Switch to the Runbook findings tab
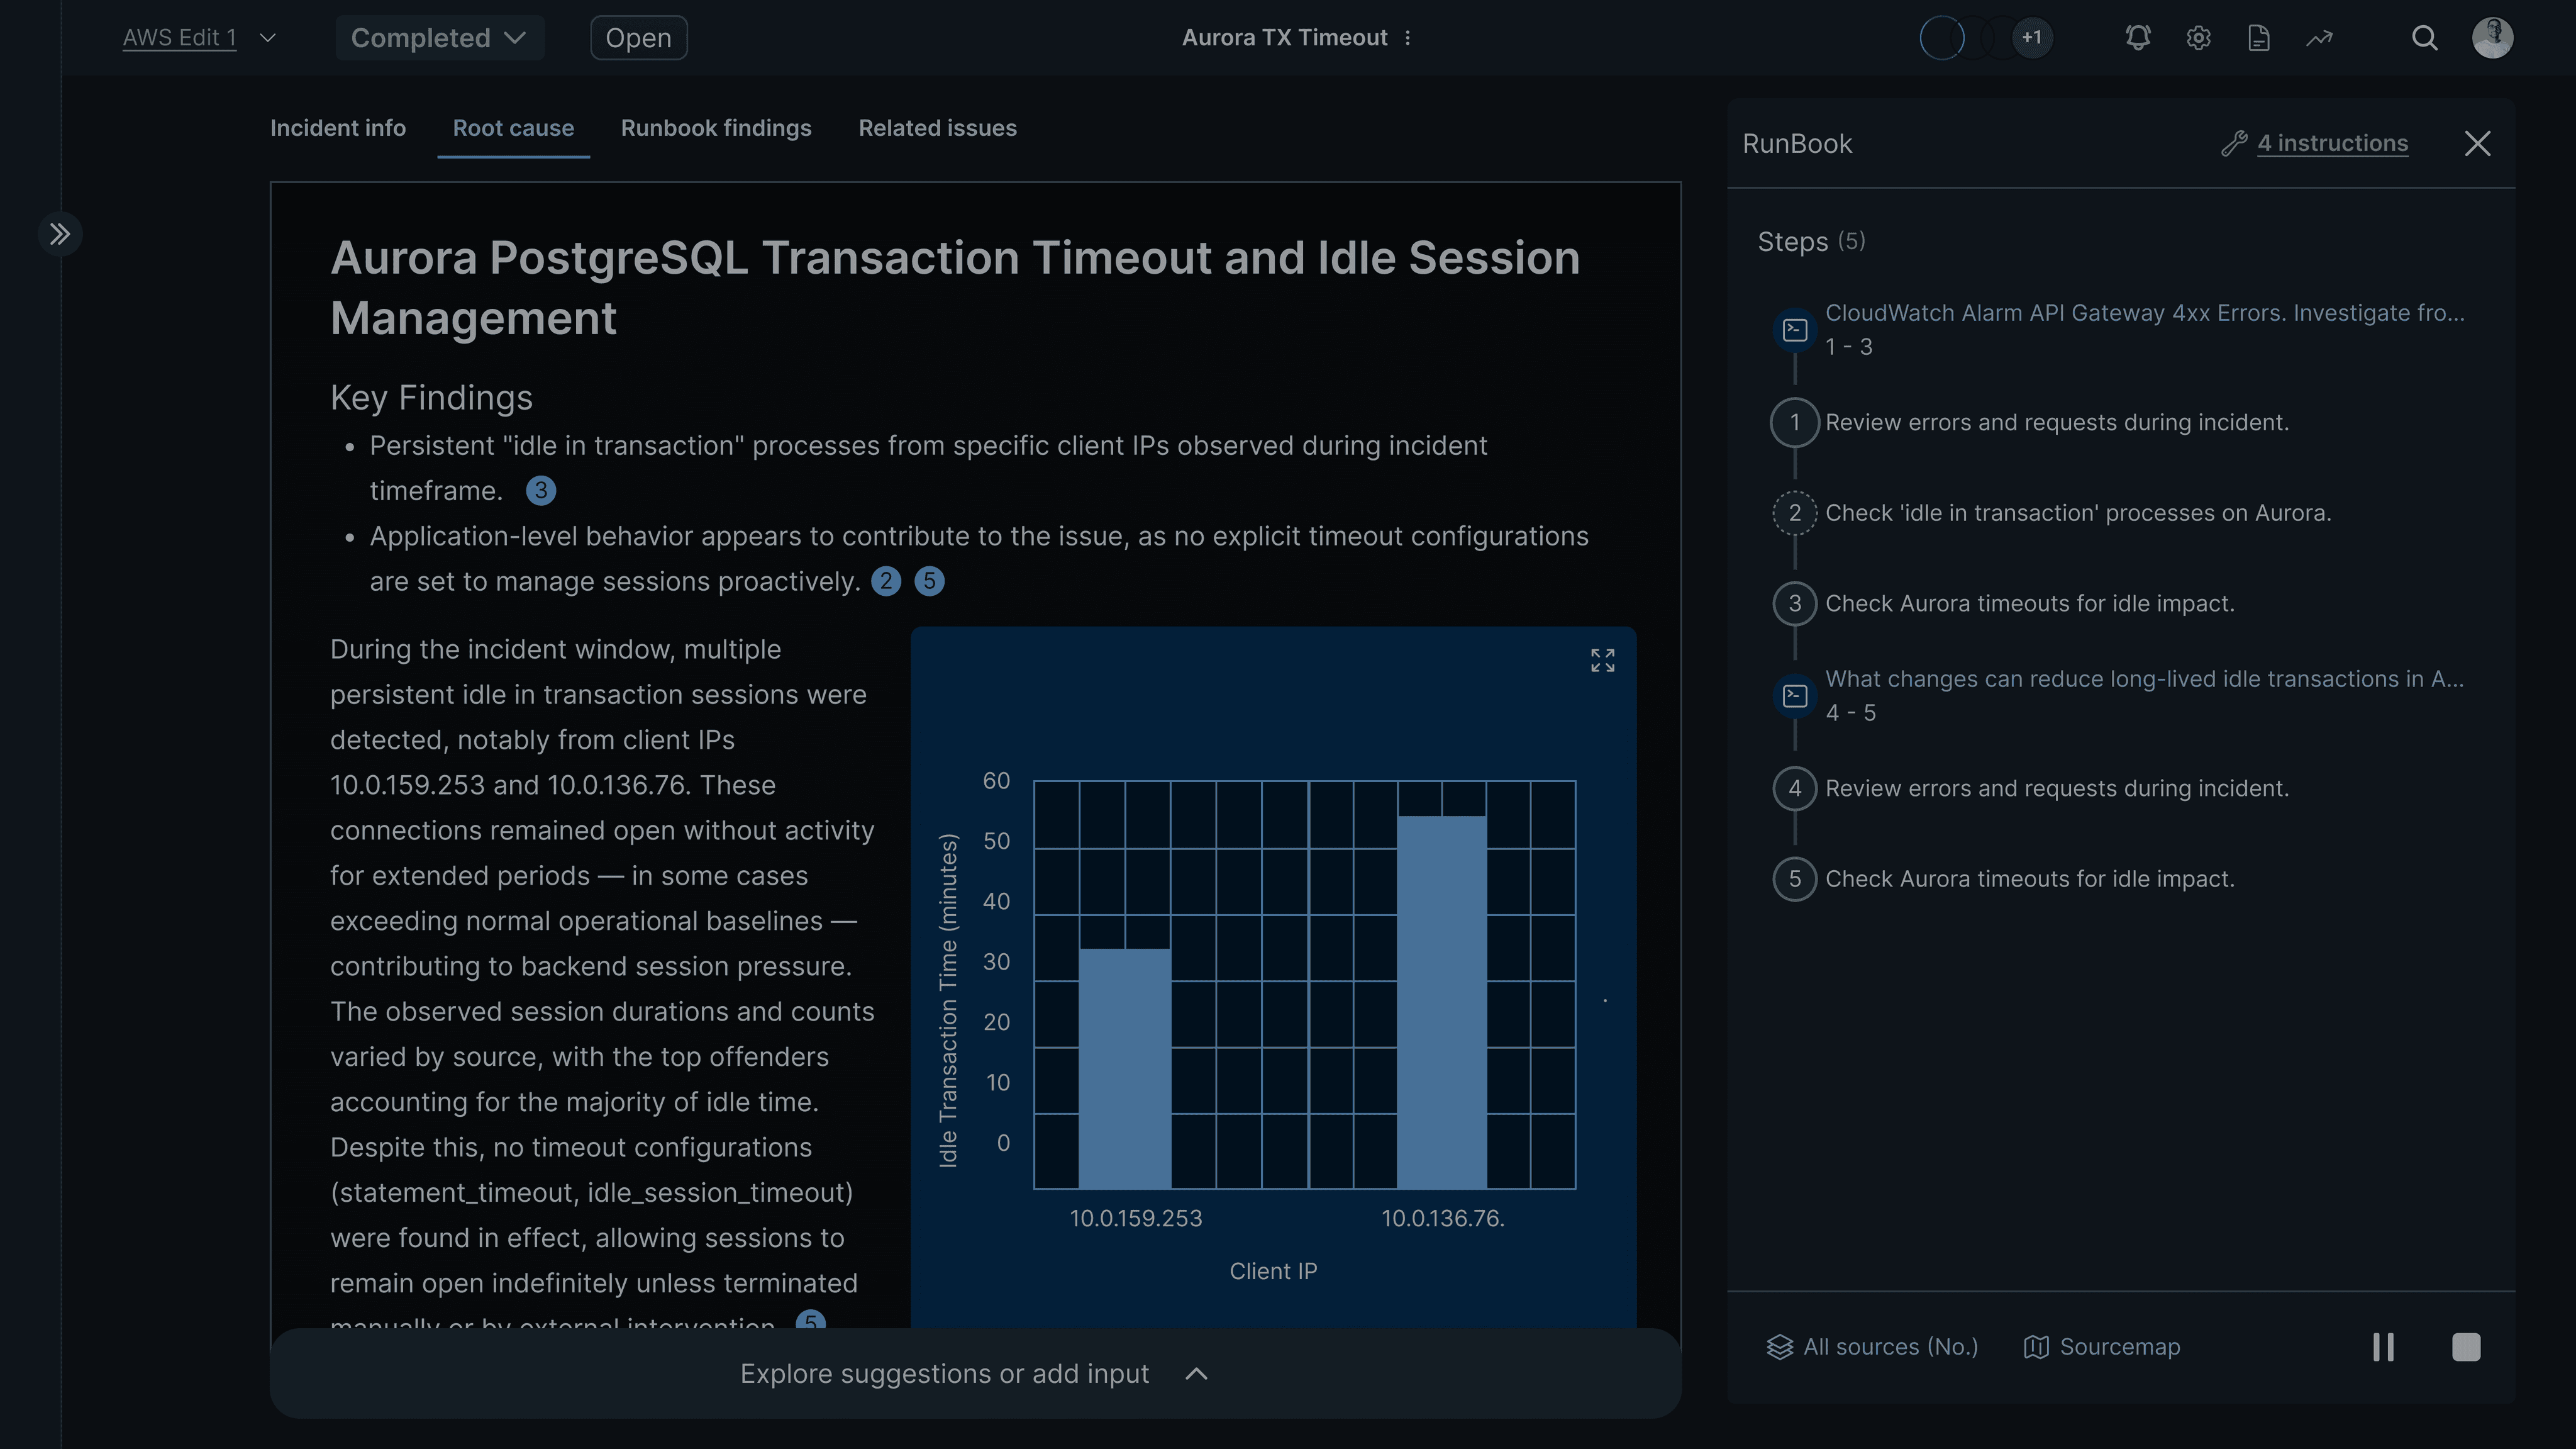Viewport: 2576px width, 1449px height. [716, 128]
